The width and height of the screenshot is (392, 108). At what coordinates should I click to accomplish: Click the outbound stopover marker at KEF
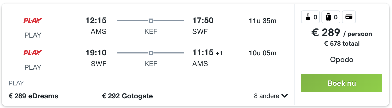pos(151,21)
